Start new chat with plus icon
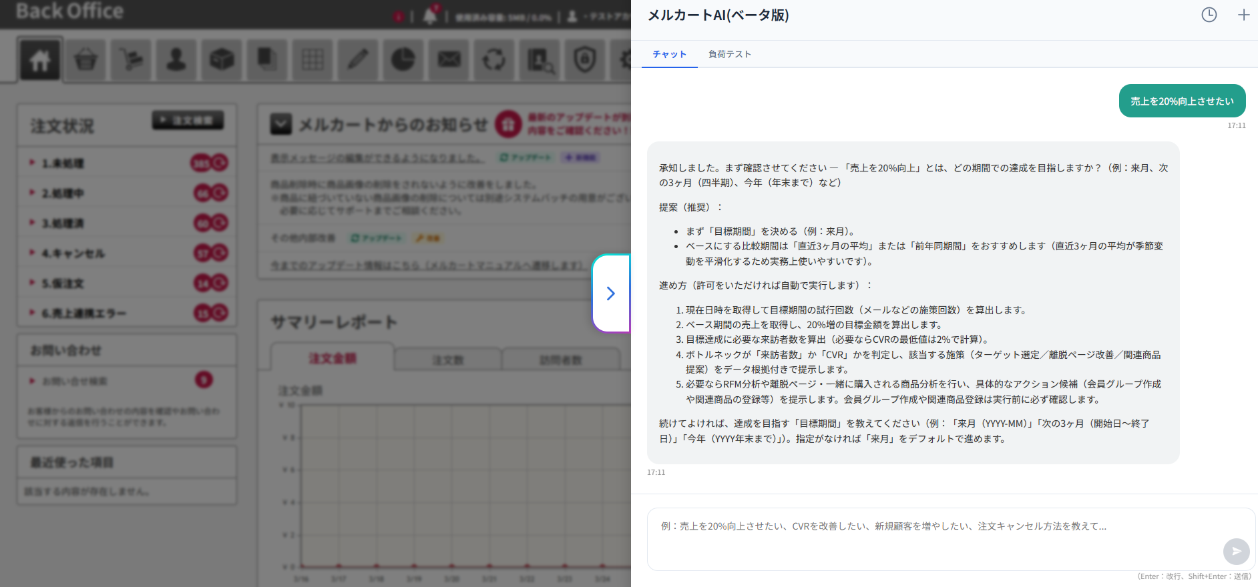This screenshot has width=1258, height=587. pyautogui.click(x=1243, y=15)
